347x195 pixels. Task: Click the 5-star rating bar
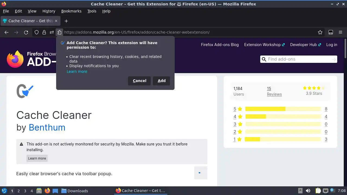point(283,109)
